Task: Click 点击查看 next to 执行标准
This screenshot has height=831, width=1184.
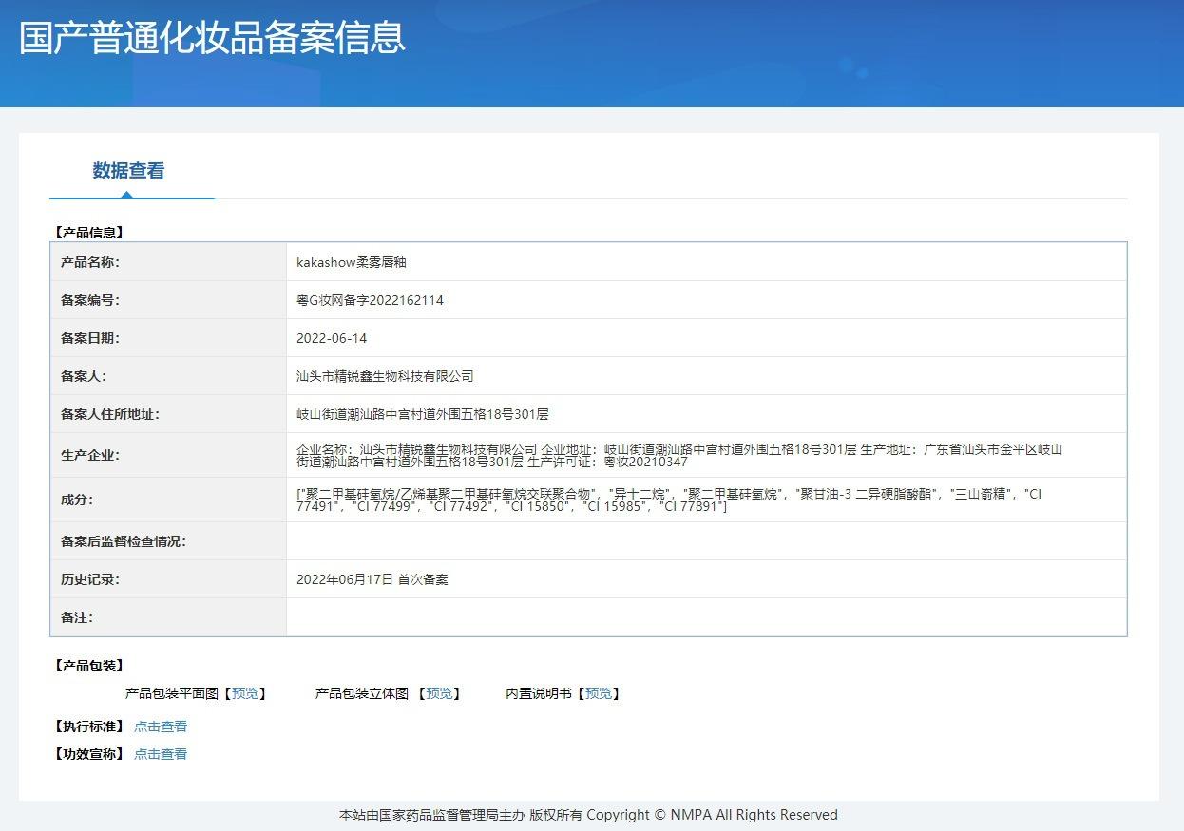Action: (161, 727)
